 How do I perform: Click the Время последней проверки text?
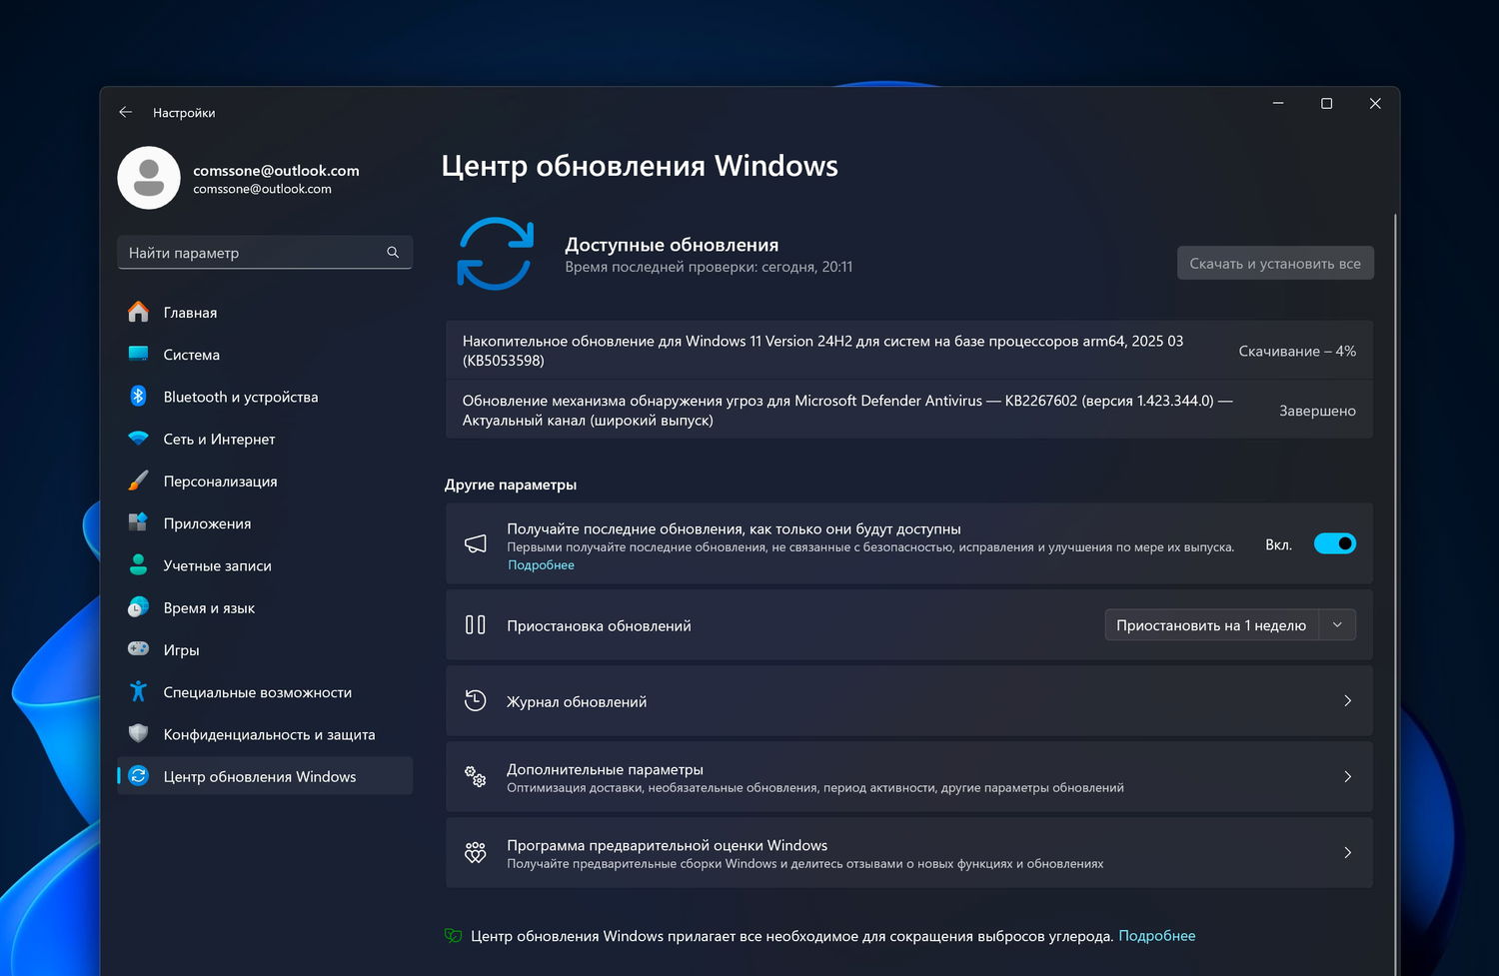coord(709,267)
